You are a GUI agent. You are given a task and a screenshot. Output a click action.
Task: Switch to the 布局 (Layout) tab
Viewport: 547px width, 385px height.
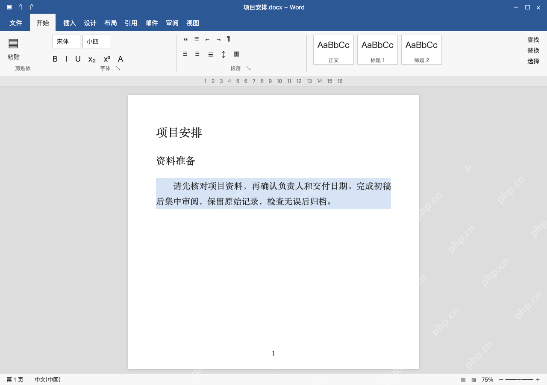[x=111, y=23]
